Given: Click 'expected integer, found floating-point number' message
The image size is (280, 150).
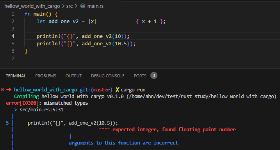Looking at the screenshot, I should coord(174,129).
